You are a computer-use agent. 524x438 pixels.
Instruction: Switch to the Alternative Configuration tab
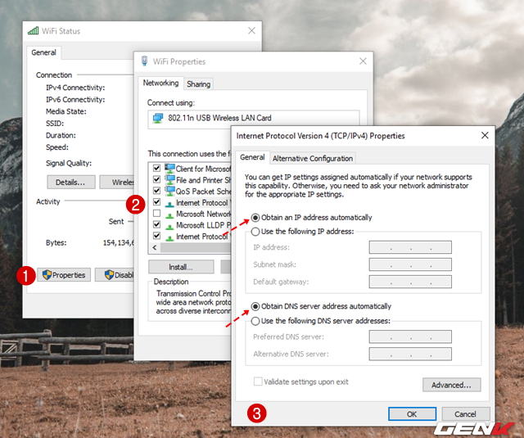click(312, 158)
